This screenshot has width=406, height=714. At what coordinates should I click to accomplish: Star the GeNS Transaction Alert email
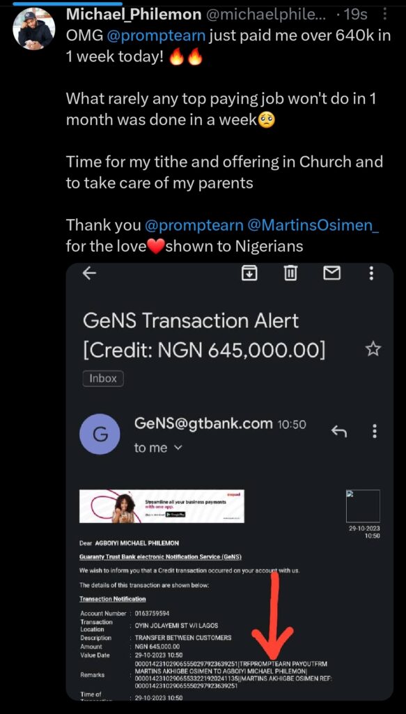tap(373, 349)
